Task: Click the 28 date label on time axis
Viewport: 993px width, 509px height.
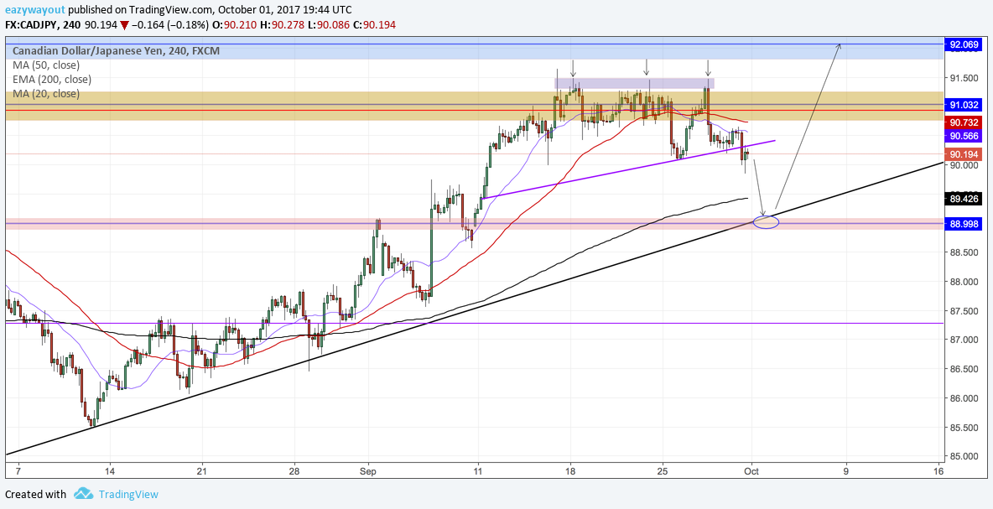Action: pyautogui.click(x=294, y=471)
